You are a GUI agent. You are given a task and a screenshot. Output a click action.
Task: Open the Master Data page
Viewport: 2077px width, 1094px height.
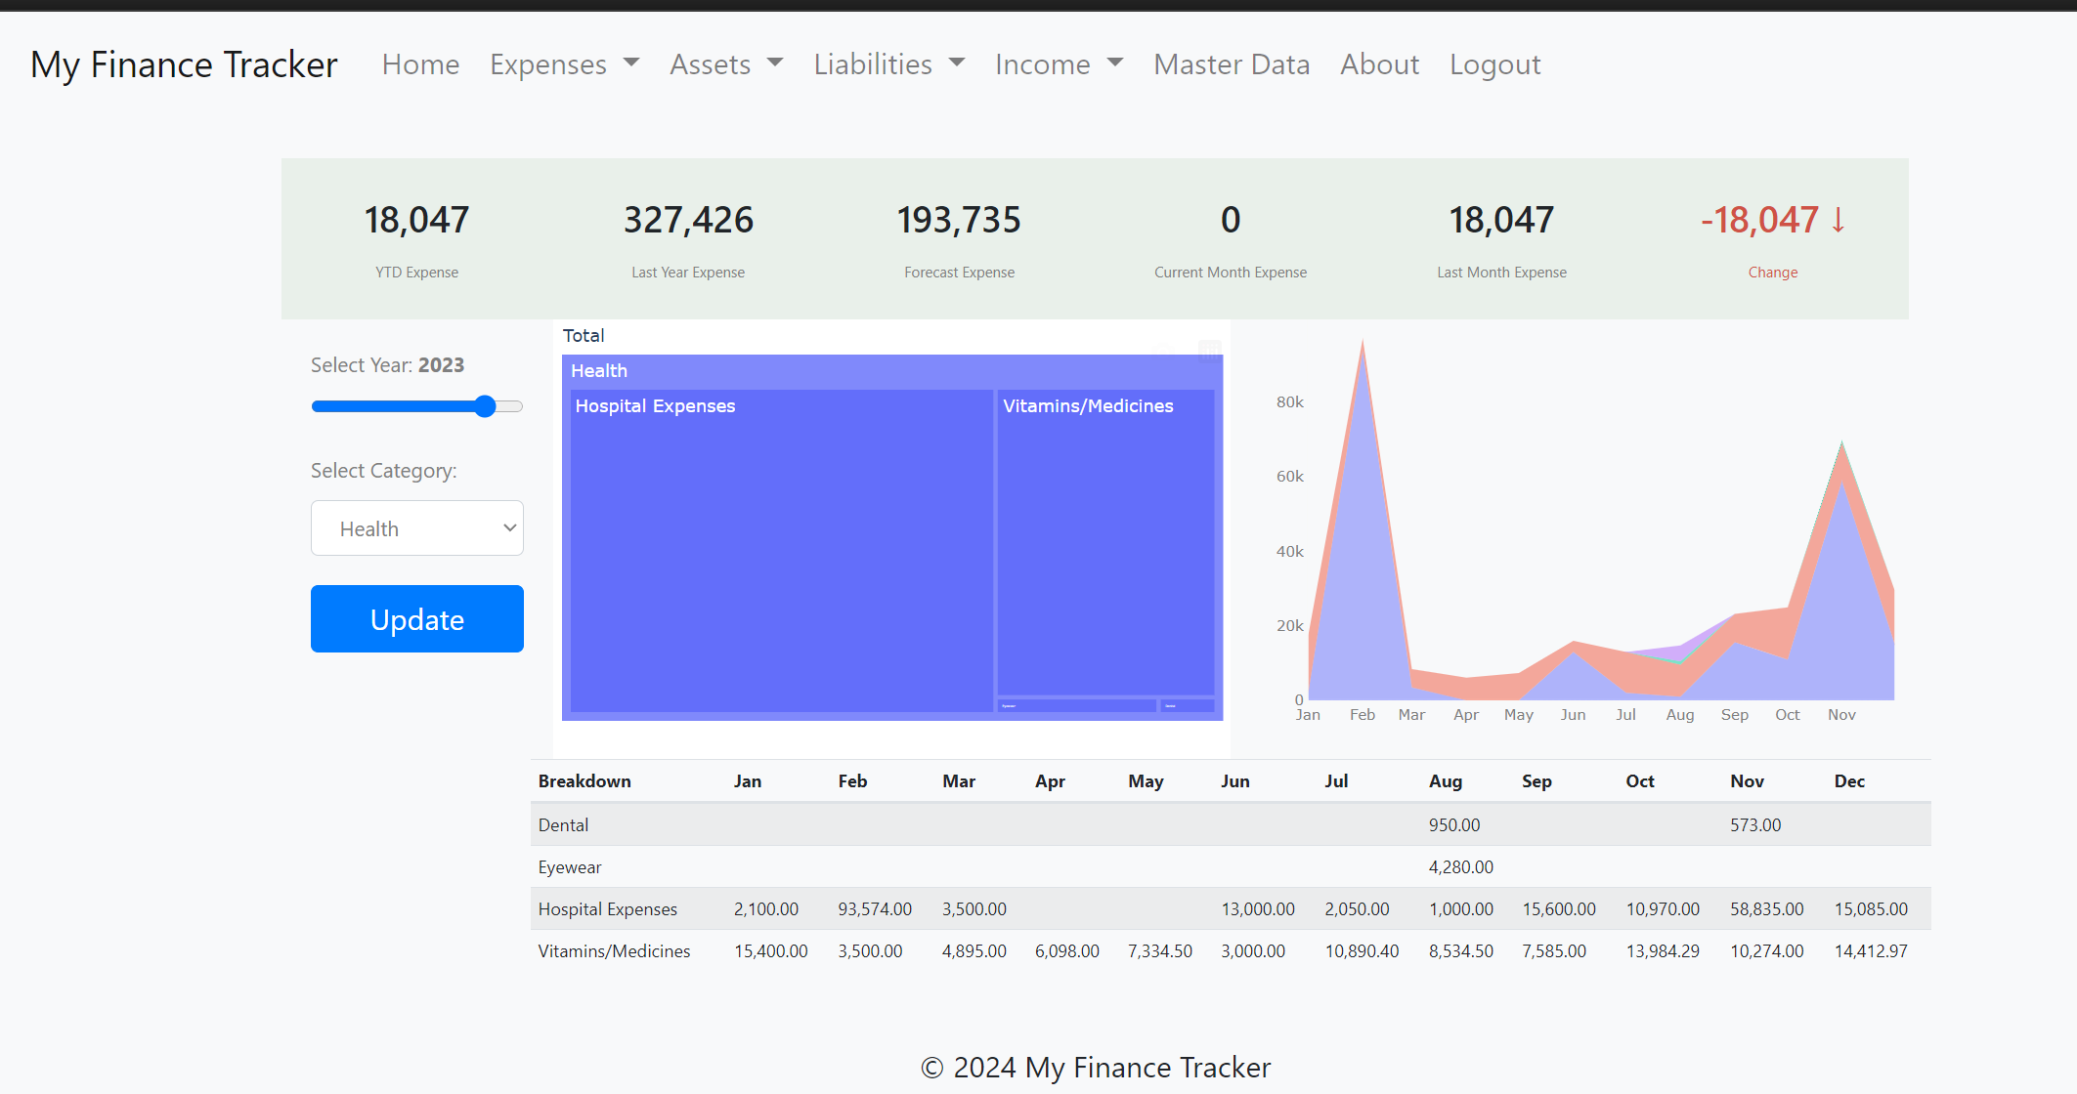click(1231, 64)
